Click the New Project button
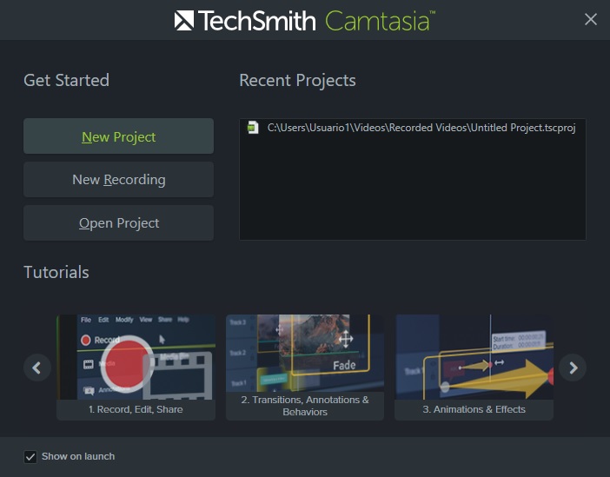This screenshot has width=610, height=477. click(118, 136)
